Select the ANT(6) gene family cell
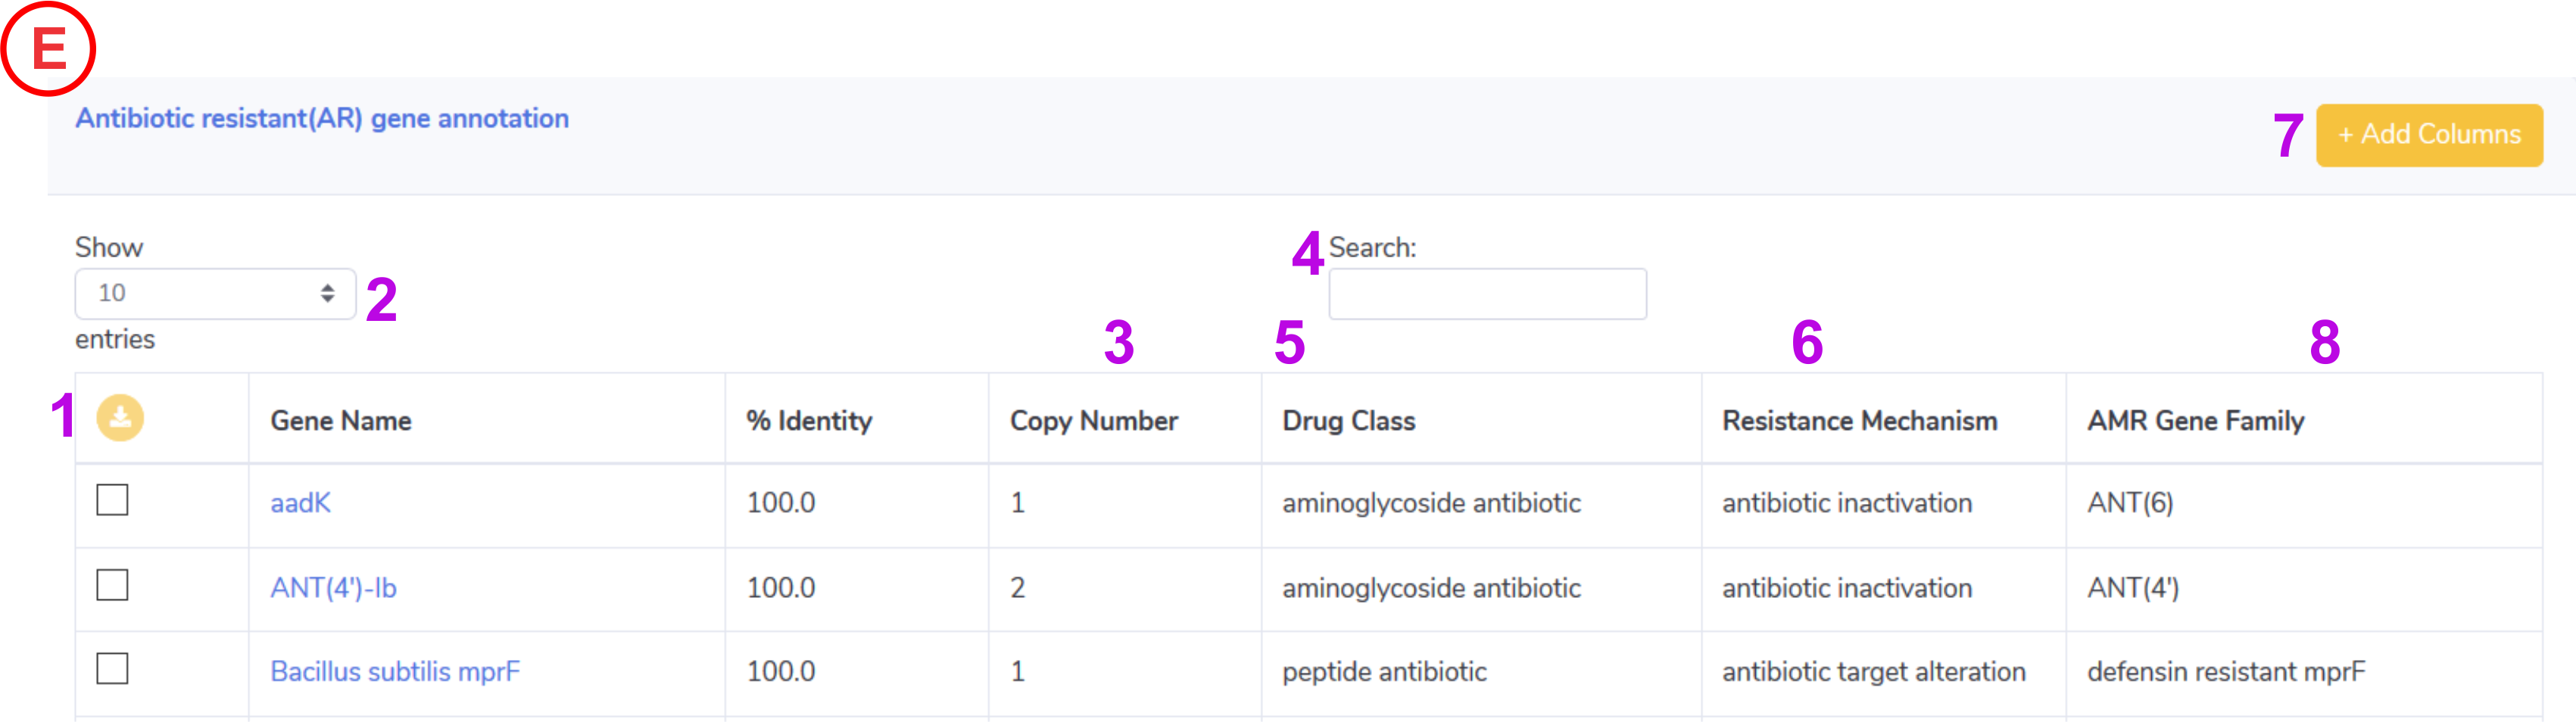 click(x=2130, y=503)
